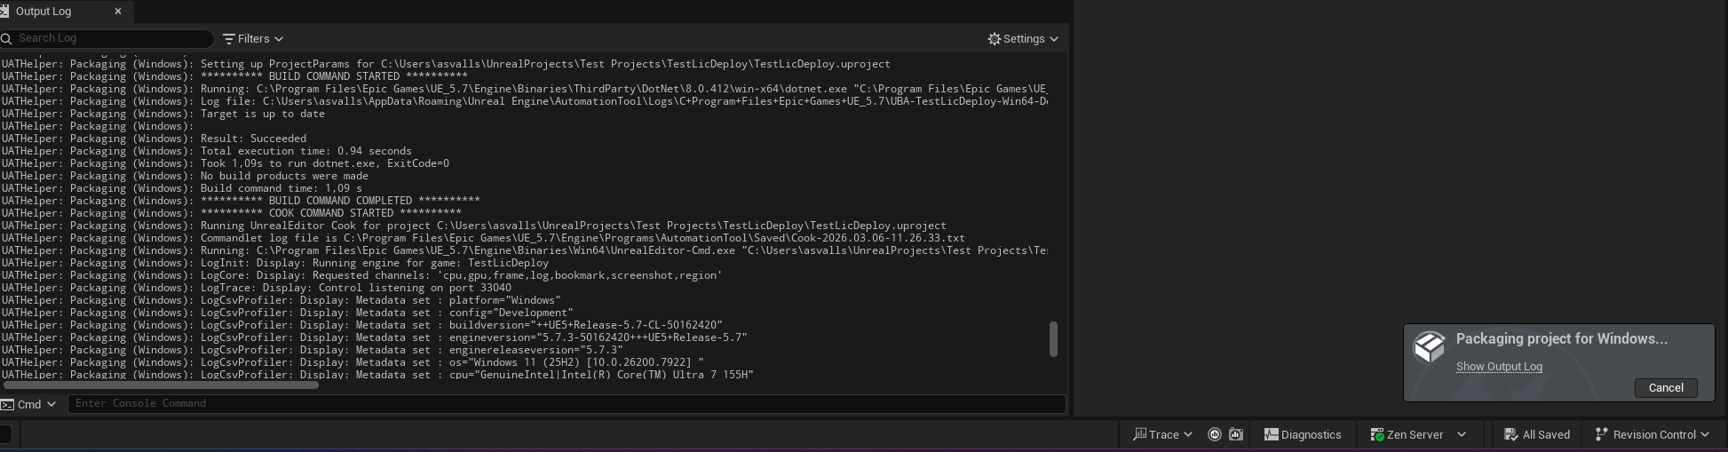Click the packaging box icon in notification

pos(1429,347)
